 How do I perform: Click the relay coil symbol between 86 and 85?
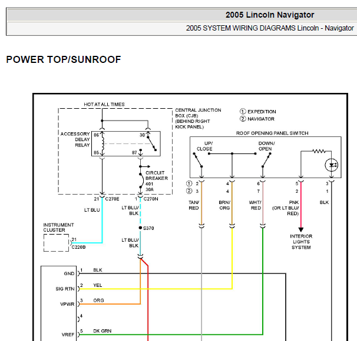103,143
